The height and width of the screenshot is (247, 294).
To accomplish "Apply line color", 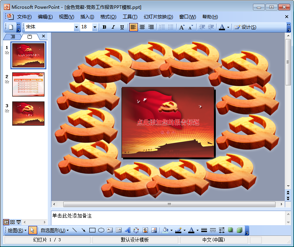I will 178,230.
